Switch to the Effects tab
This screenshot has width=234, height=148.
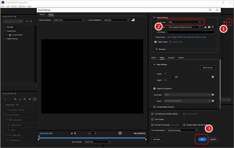[153, 58]
